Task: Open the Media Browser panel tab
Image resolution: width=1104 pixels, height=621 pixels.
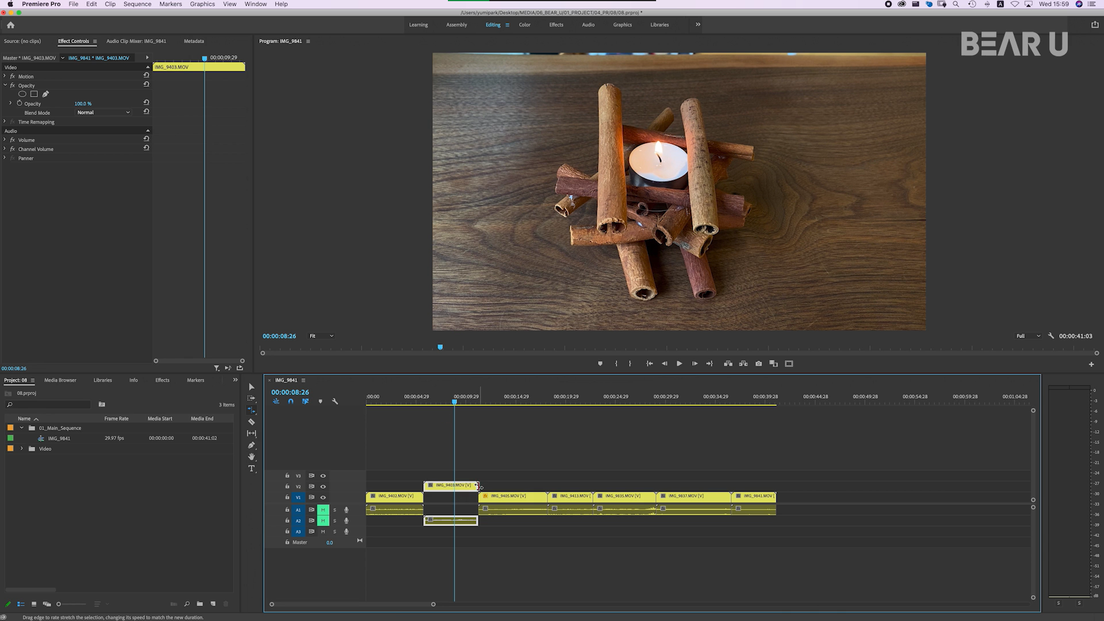Action: [x=60, y=380]
